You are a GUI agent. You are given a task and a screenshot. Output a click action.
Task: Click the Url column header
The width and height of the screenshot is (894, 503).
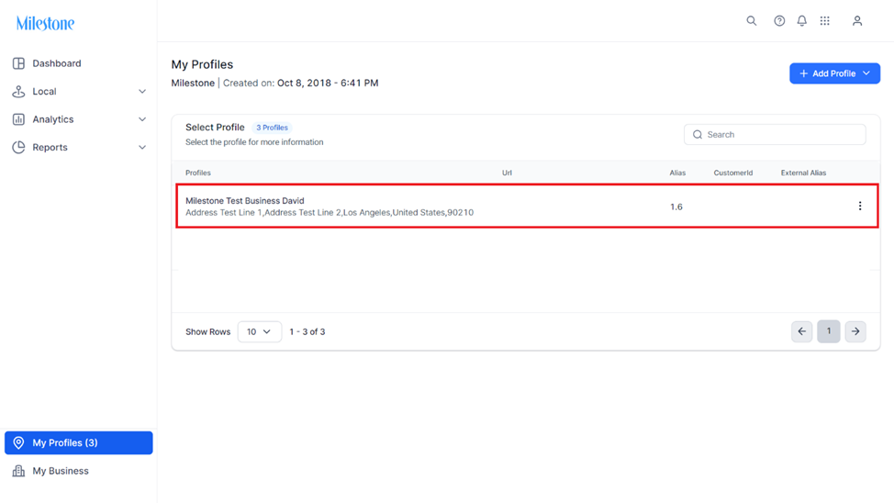[507, 173]
